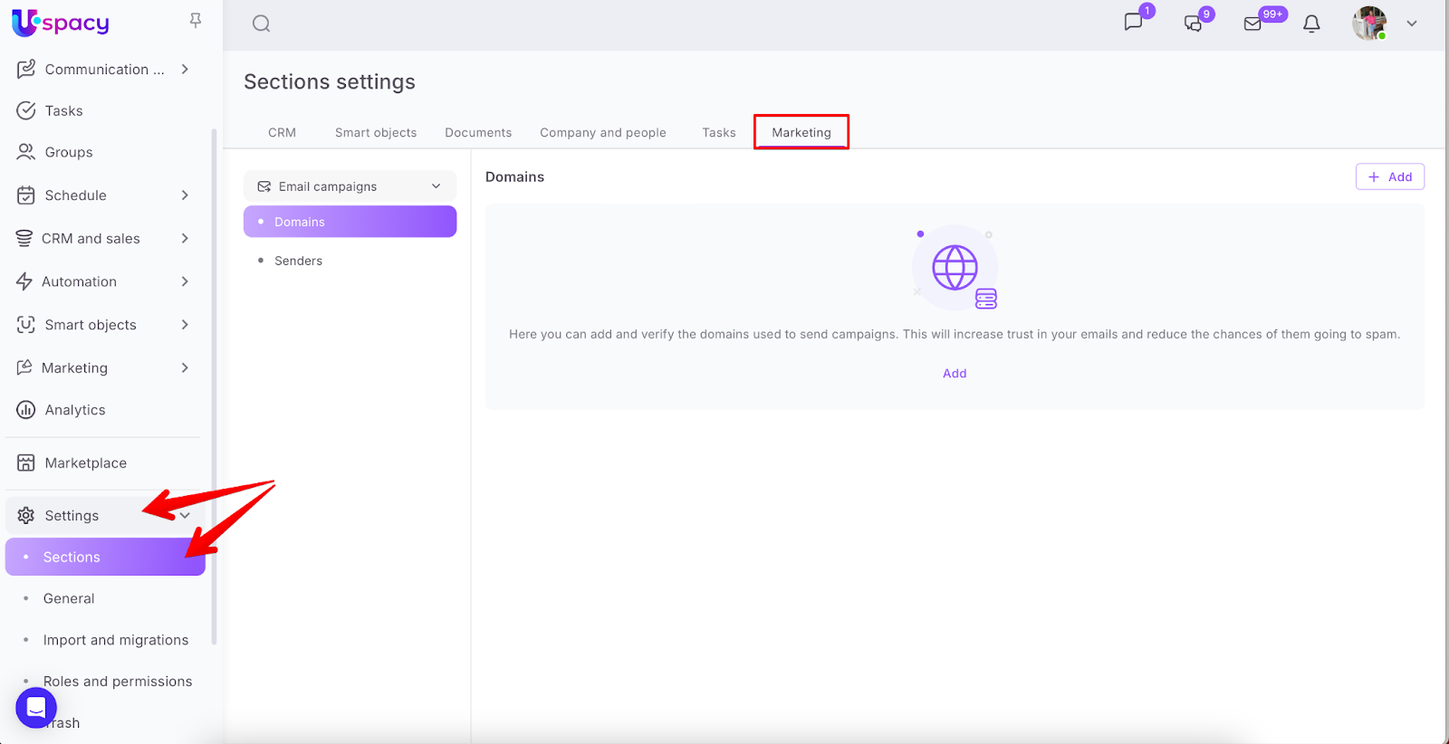1449x744 pixels.
Task: Open the email inbox icon
Action: coord(1253,24)
